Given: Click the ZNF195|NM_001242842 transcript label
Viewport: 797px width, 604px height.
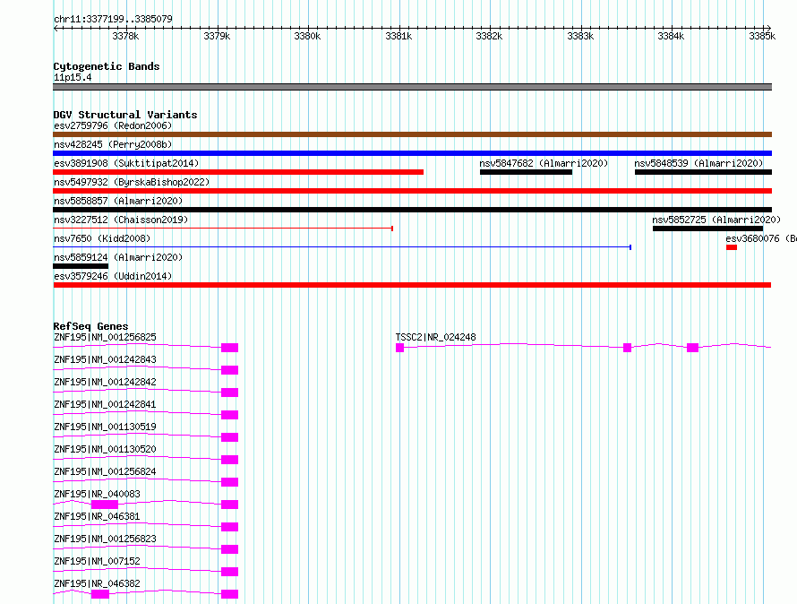Looking at the screenshot, I should pos(105,382).
